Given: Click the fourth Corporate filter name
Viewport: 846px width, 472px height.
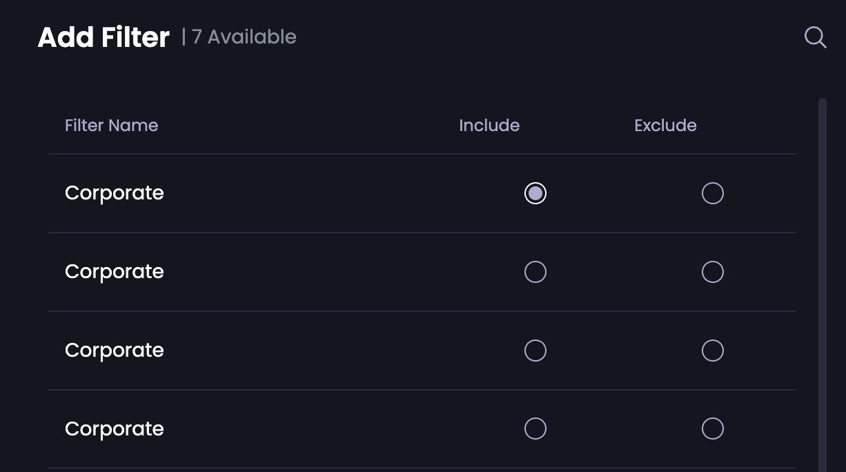Looking at the screenshot, I should (115, 429).
